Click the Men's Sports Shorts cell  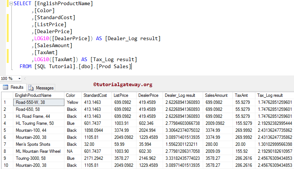click(39, 144)
